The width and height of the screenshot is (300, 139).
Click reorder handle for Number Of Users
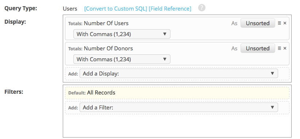pos(279,23)
